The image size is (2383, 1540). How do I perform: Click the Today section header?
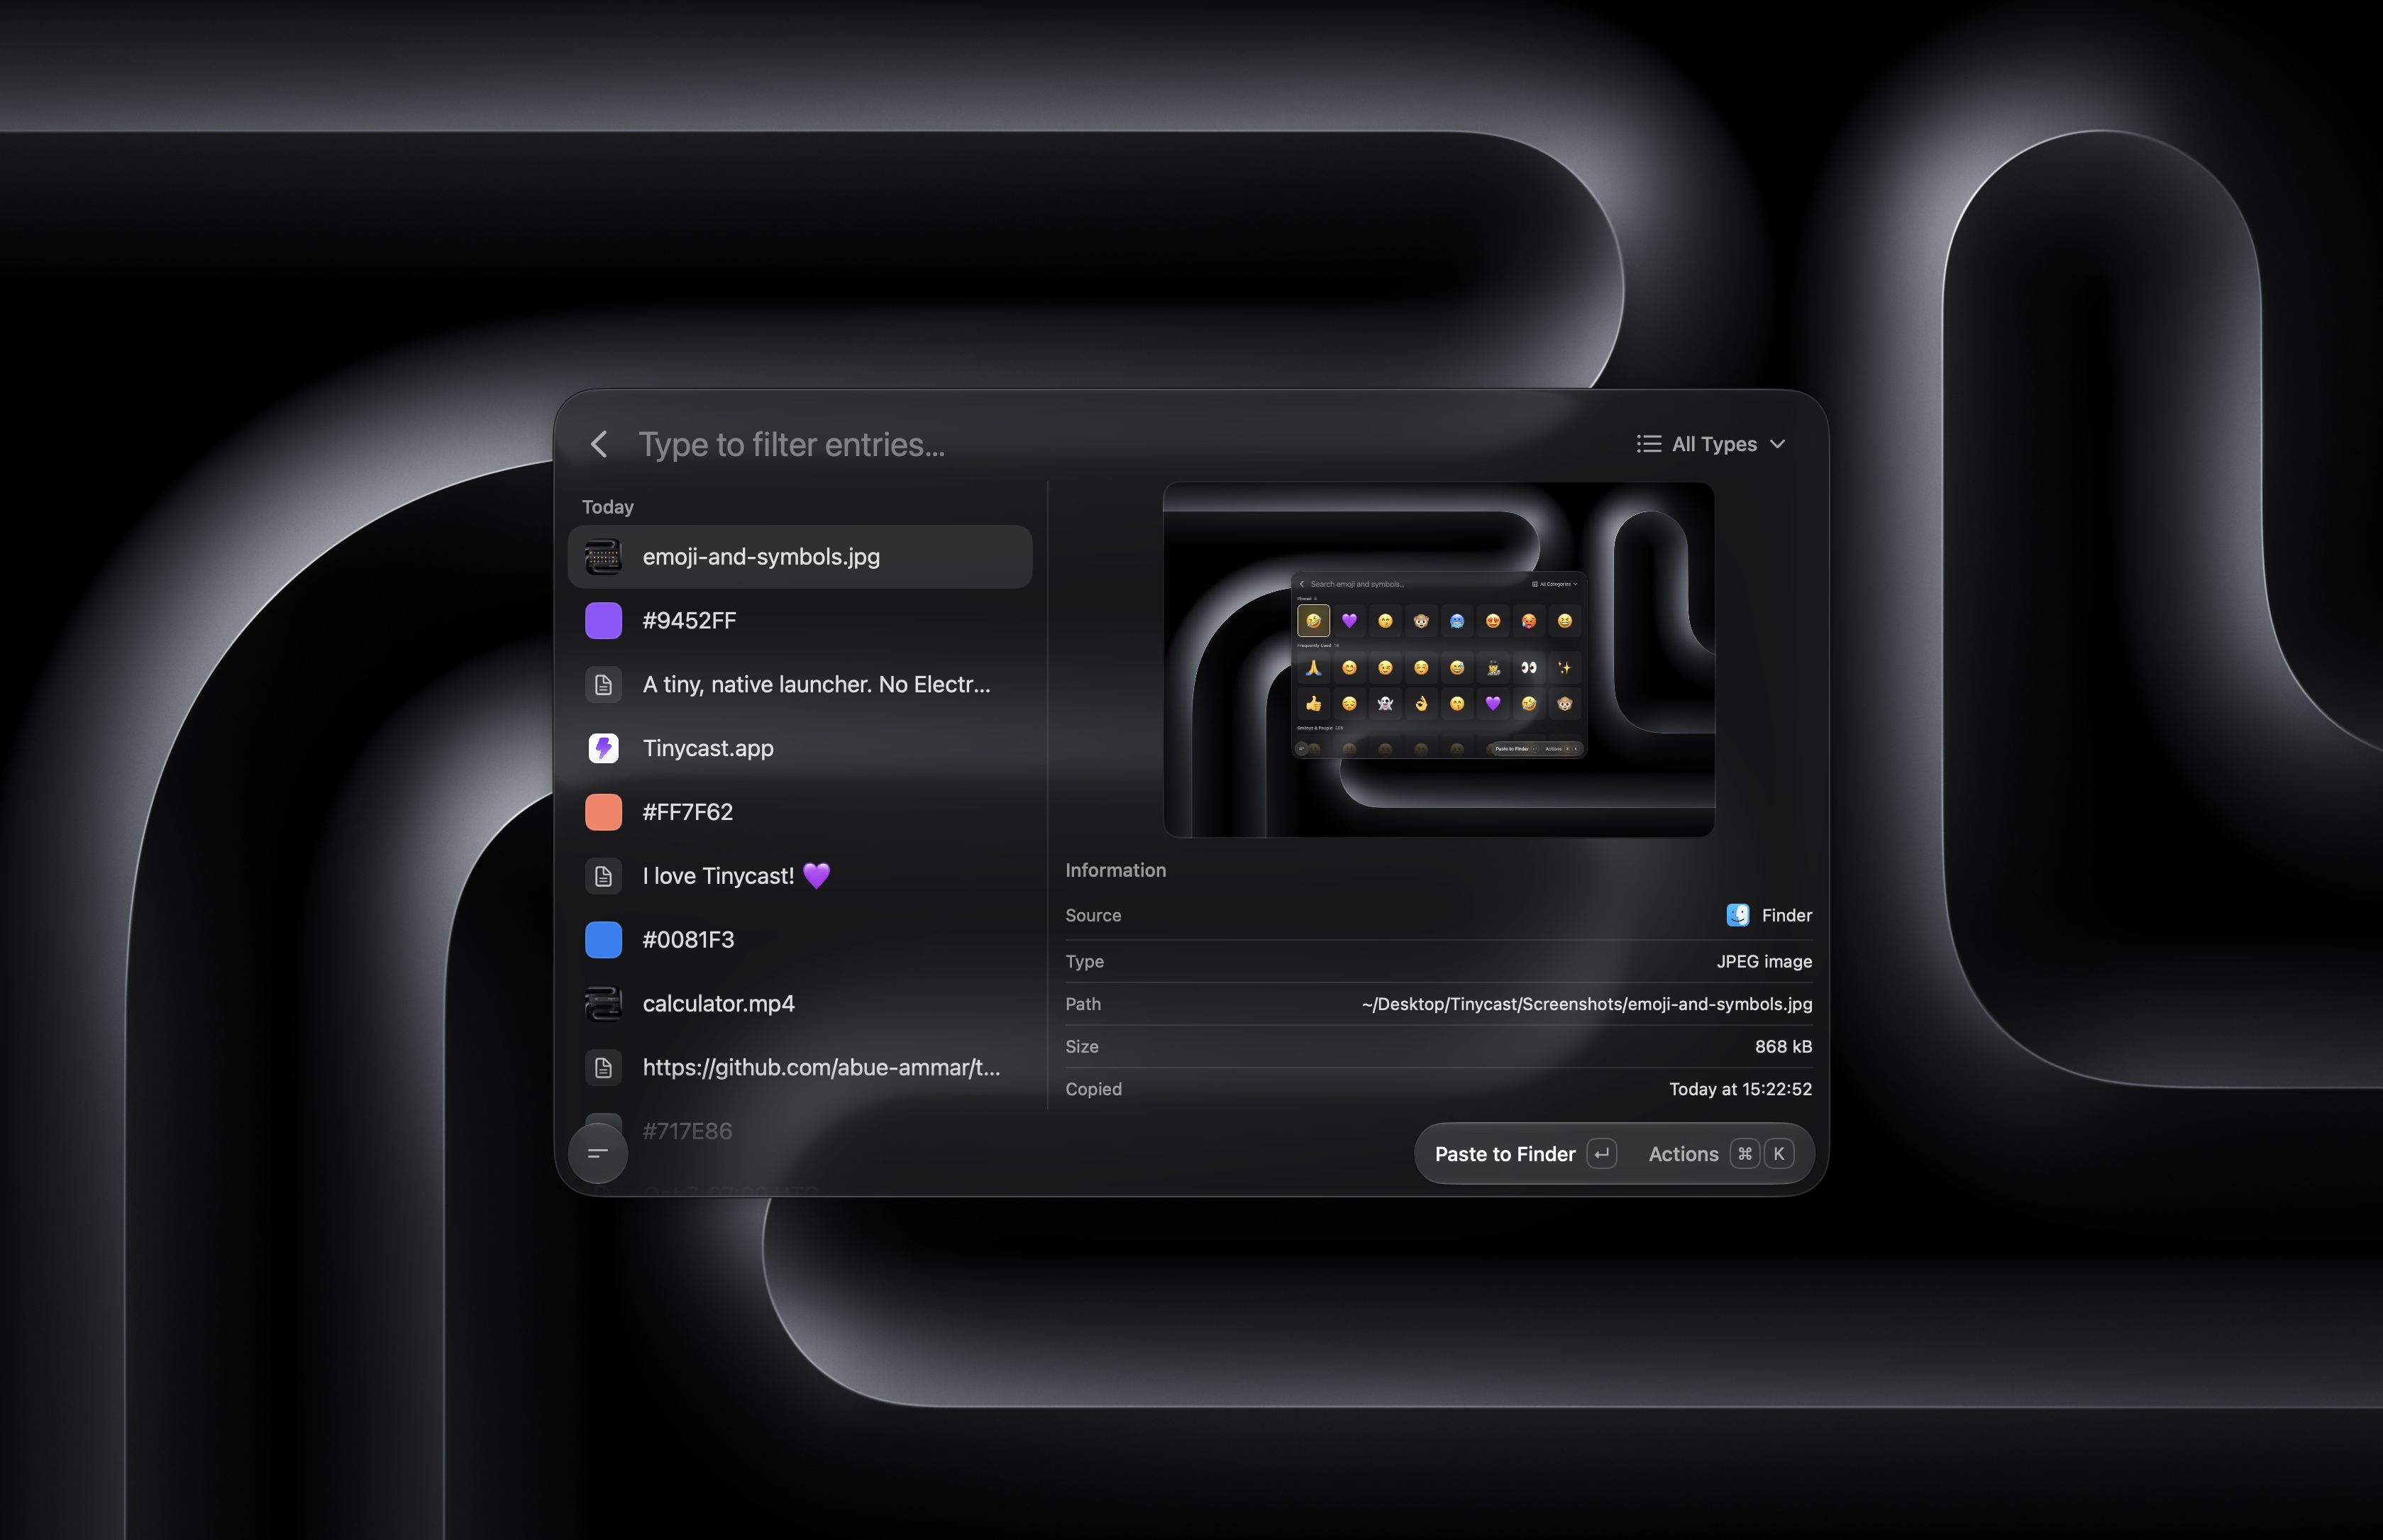pyautogui.click(x=608, y=507)
